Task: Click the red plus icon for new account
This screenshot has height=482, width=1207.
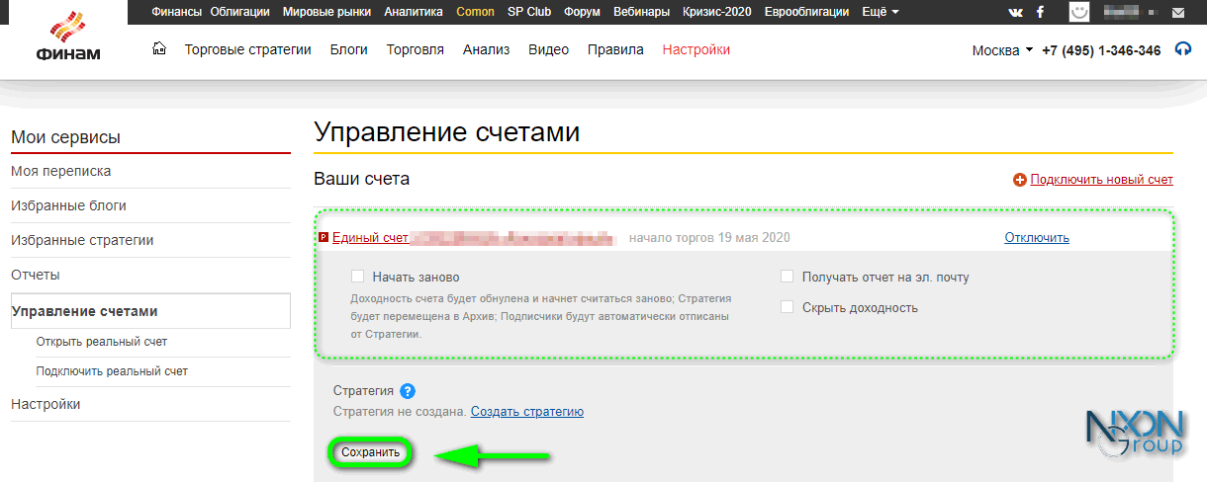Action: click(x=1020, y=180)
